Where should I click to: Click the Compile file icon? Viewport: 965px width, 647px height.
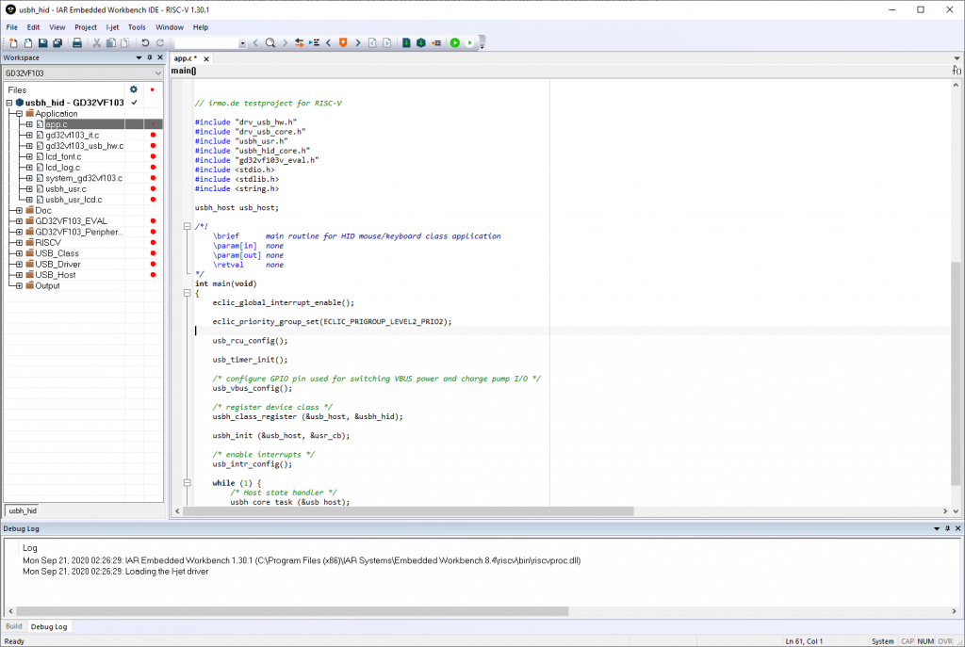point(406,42)
